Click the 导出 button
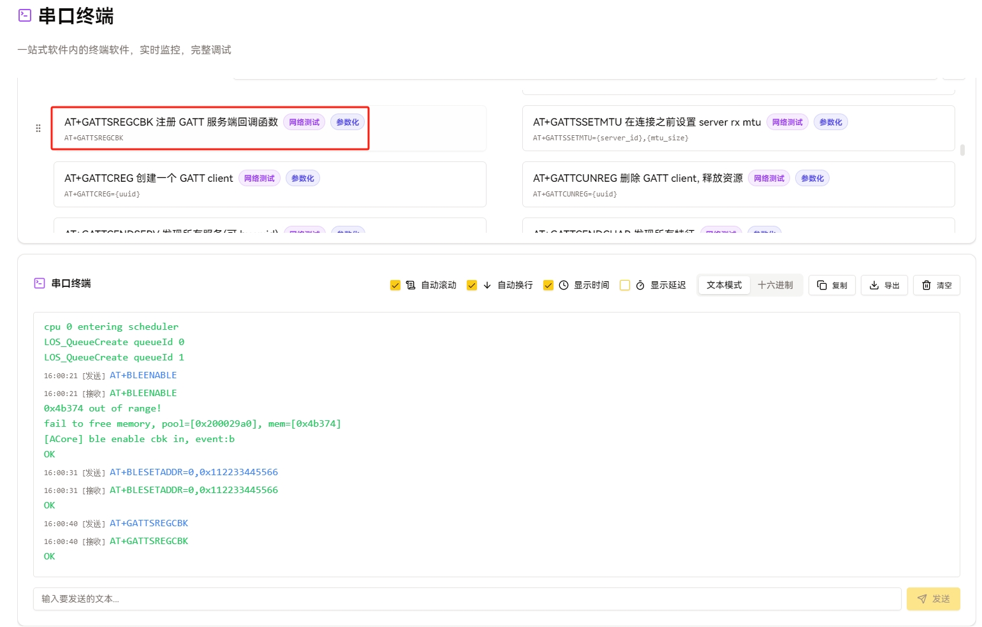This screenshot has height=627, width=982. click(x=884, y=285)
